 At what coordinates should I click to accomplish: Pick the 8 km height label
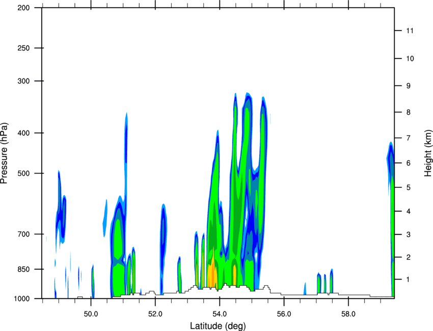point(409,112)
